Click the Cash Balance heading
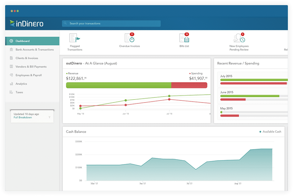 [76, 132]
